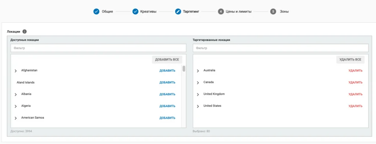376x144 pixels.
Task: Click the Выбрано: 80 counter text
Action: (x=201, y=131)
